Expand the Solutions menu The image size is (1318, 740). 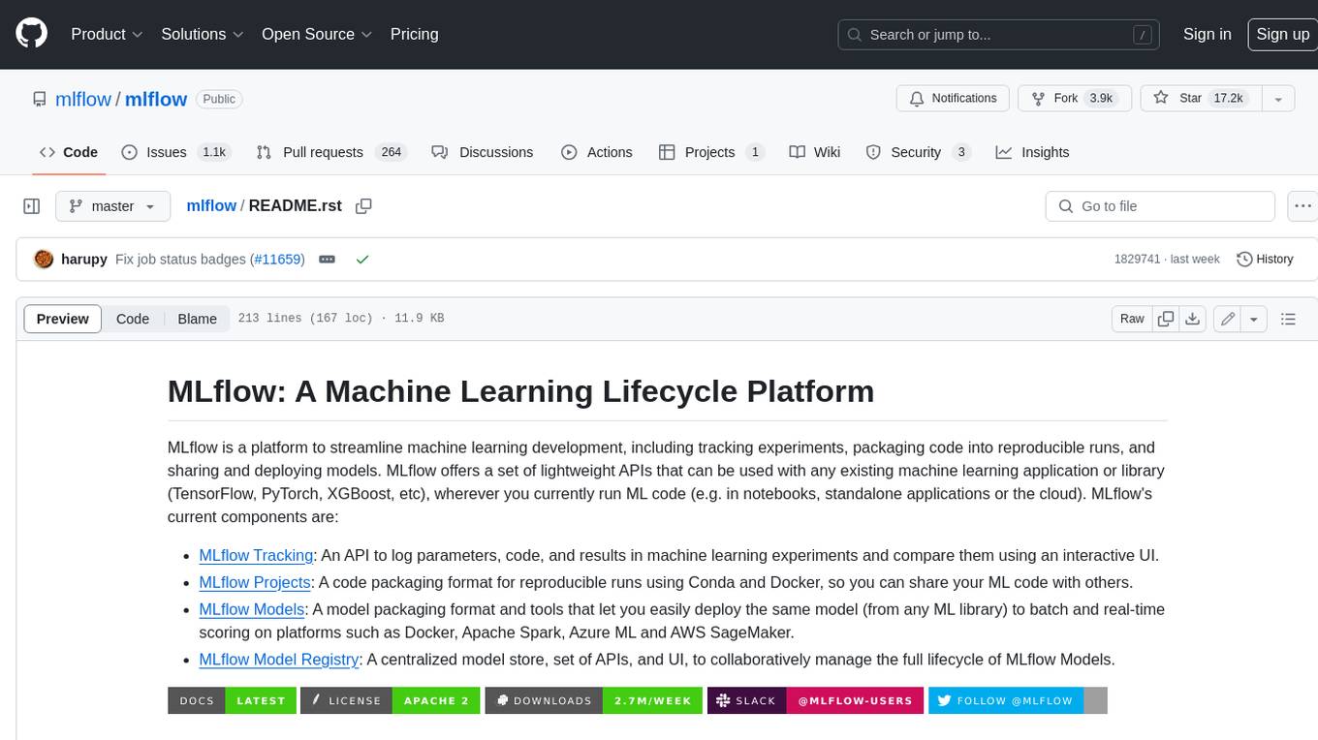pyautogui.click(x=202, y=34)
